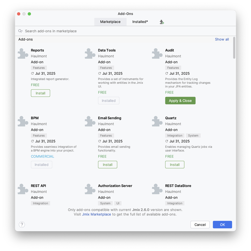
Task: Click the Features tag under Audit
Action: click(173, 68)
